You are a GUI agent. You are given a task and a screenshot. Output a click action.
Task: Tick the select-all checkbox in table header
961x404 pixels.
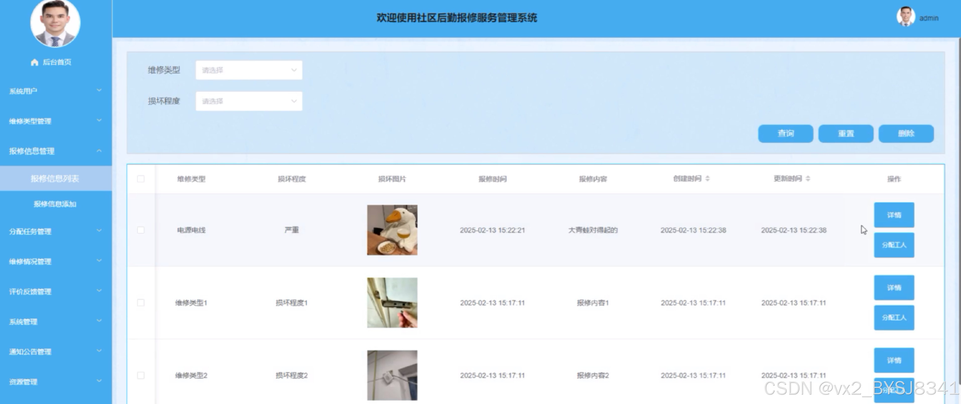click(141, 179)
